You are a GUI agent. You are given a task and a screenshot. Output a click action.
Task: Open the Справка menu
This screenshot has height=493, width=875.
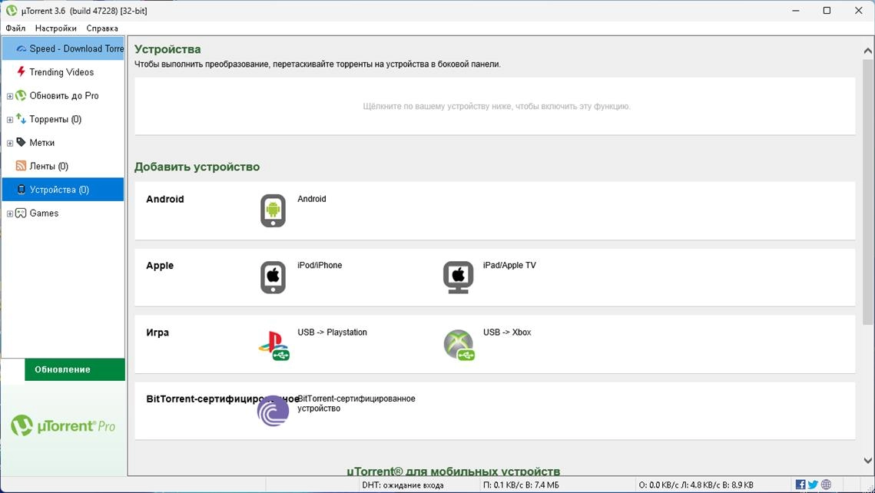102,28
